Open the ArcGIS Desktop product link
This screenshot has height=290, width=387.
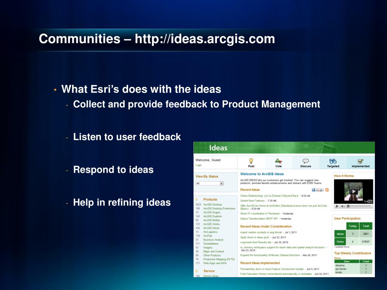(212, 204)
